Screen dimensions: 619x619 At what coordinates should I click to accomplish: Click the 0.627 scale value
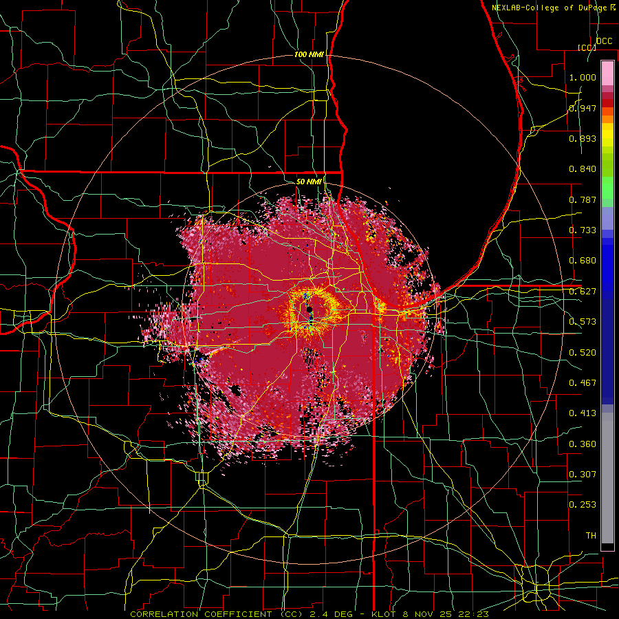click(583, 292)
